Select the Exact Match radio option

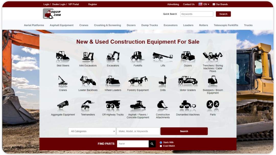click(x=161, y=146)
